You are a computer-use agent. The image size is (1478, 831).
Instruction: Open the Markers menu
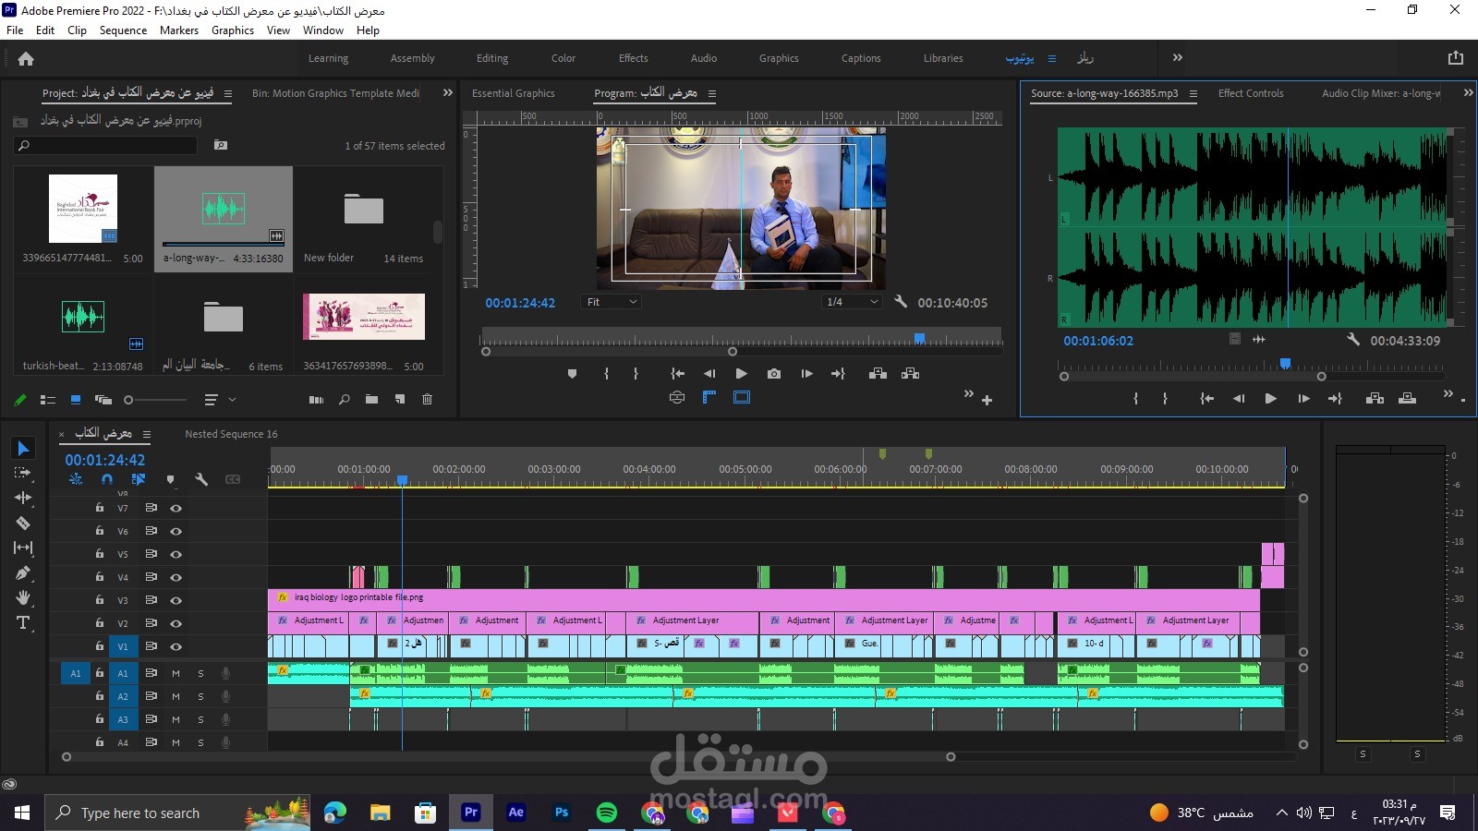[x=179, y=30]
